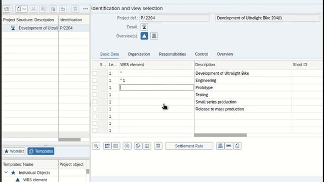324x182 pixels.
Task: Open the more options ellipsis menu
Action: 86,9
